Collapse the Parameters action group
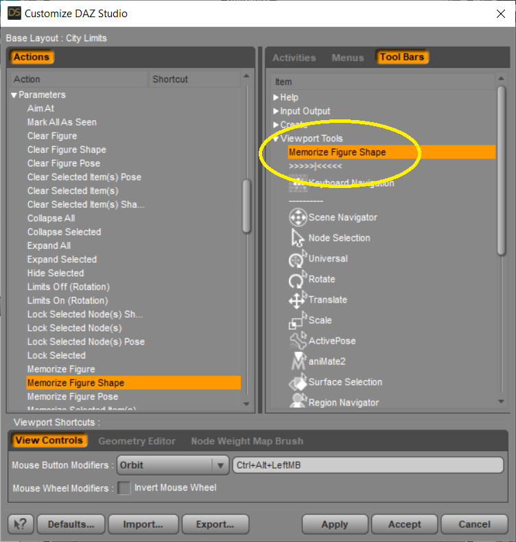 (x=14, y=95)
